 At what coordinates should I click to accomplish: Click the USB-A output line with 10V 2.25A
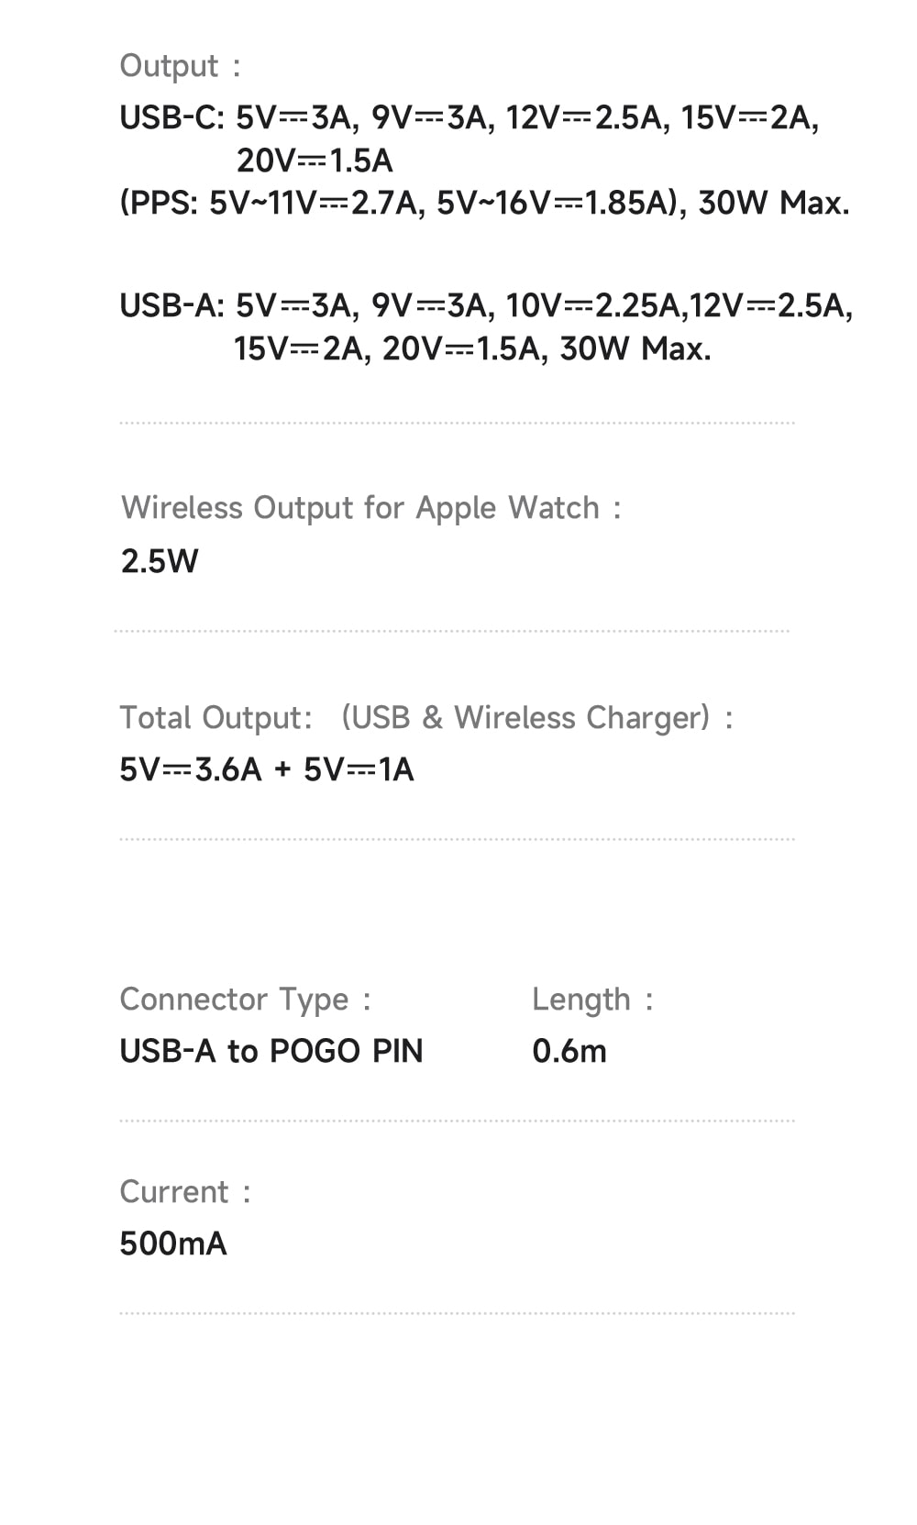[x=486, y=305]
